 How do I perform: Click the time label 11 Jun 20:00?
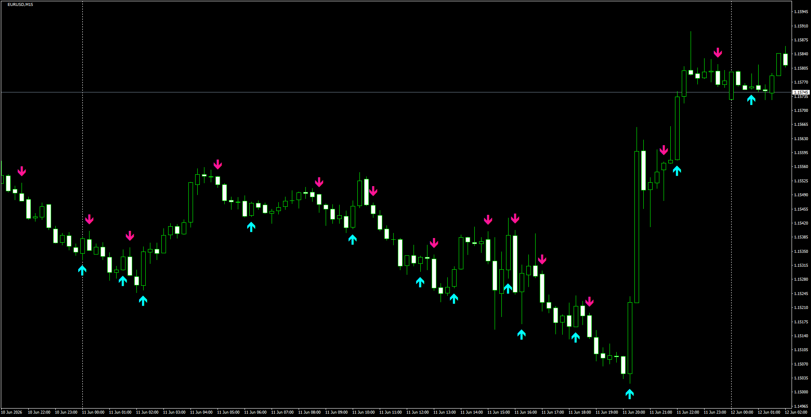tap(634, 412)
